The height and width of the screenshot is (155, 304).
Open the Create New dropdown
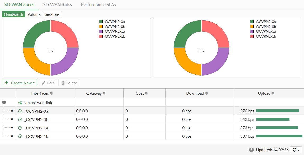point(20,83)
